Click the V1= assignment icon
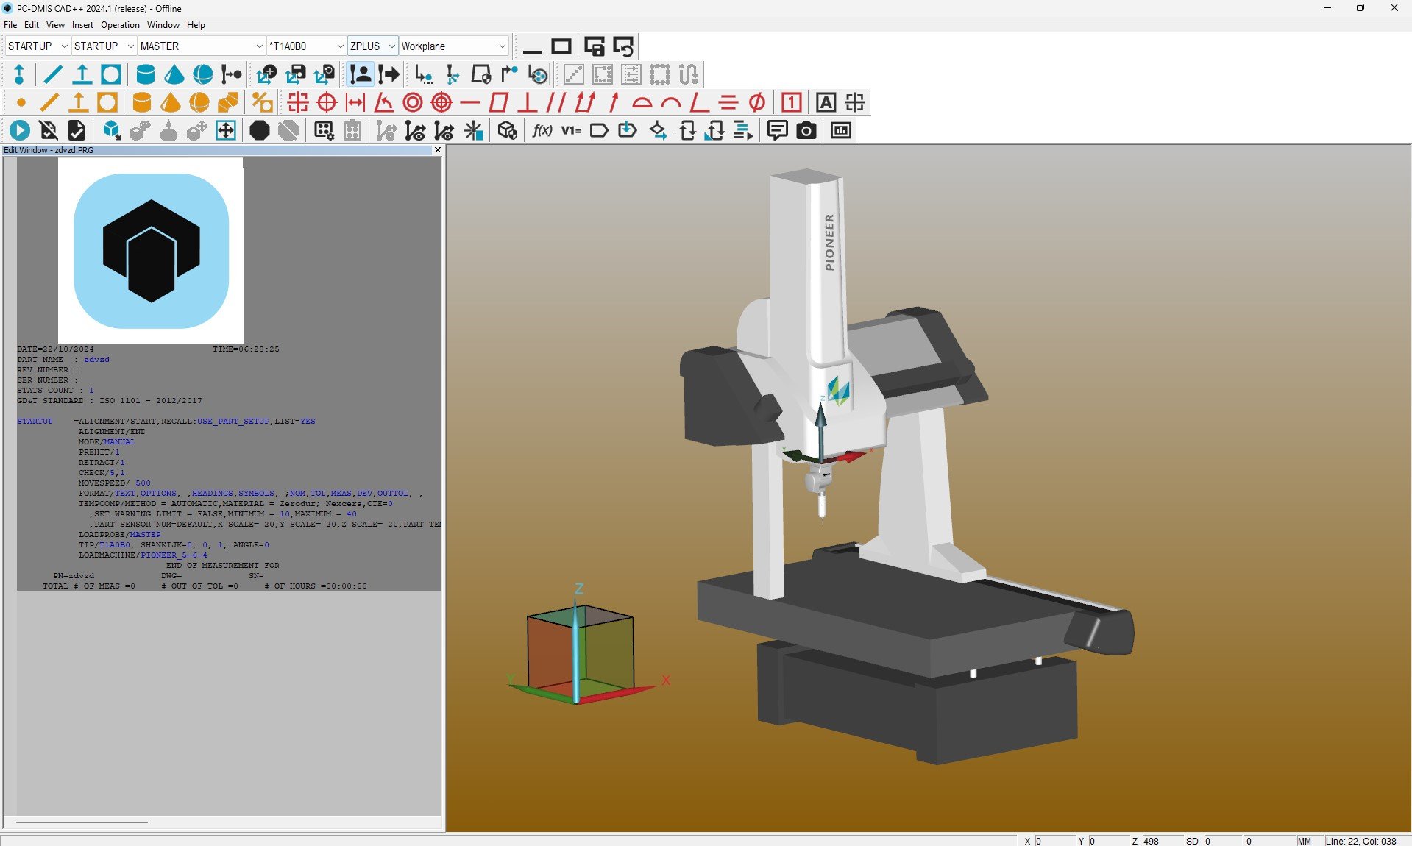The width and height of the screenshot is (1412, 846). click(x=571, y=131)
